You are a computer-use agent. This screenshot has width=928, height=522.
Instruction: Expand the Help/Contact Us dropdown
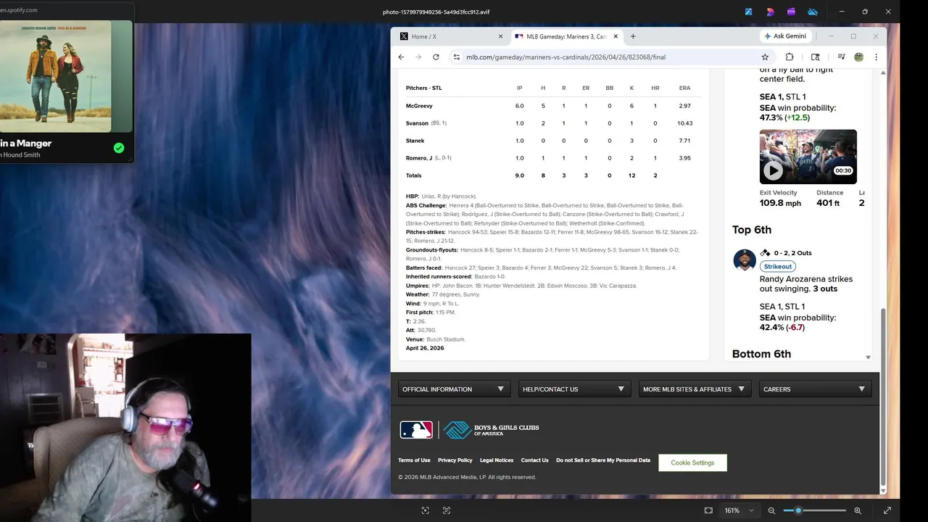(x=574, y=389)
